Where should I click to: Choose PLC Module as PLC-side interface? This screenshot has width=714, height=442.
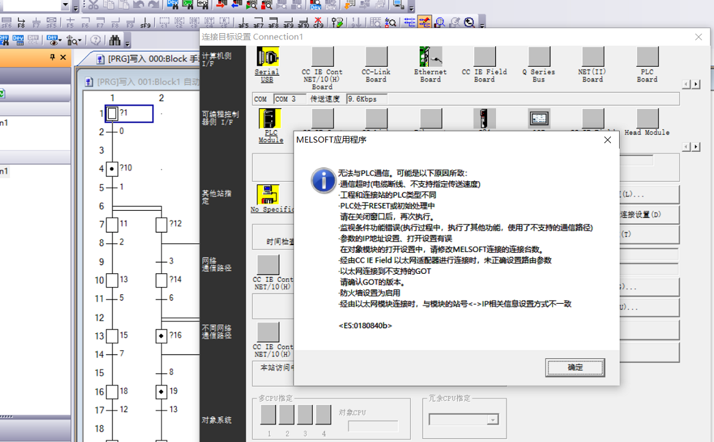click(270, 119)
